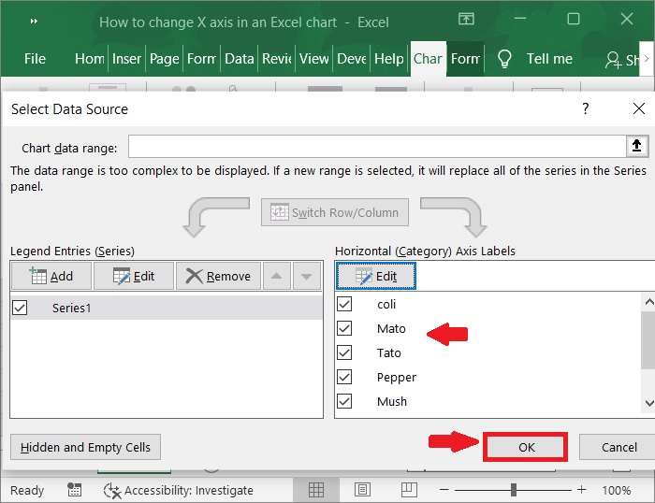This screenshot has width=655, height=503.
Task: Minimize the Excel window
Action: (x=520, y=19)
